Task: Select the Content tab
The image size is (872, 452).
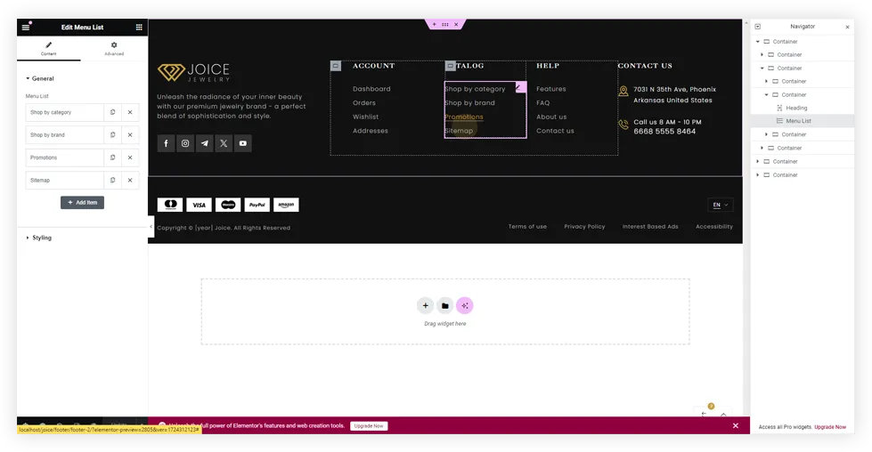Action: point(49,48)
